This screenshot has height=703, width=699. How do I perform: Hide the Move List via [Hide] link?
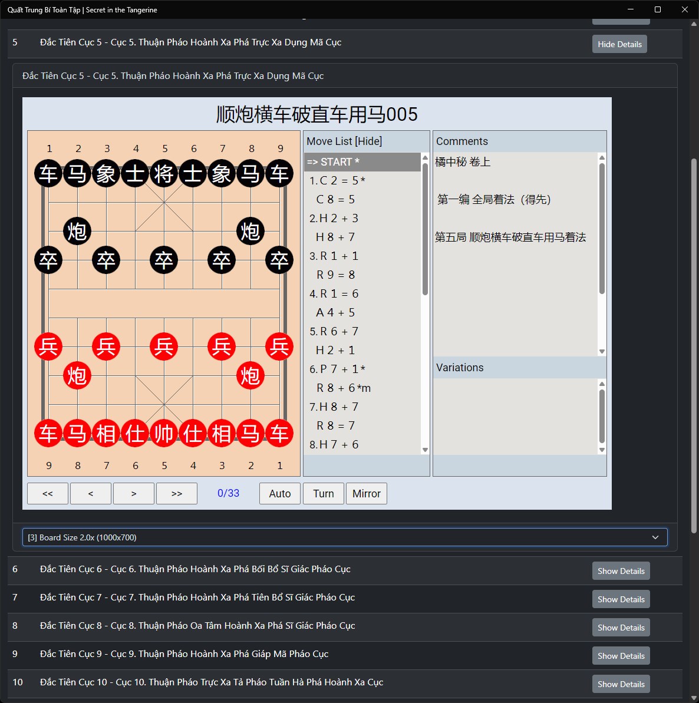pyautogui.click(x=368, y=141)
